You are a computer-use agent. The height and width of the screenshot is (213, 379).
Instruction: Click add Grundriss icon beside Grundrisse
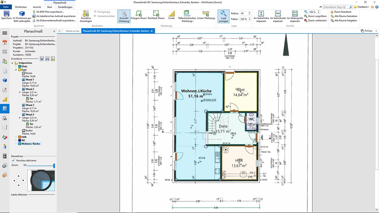tap(53, 59)
